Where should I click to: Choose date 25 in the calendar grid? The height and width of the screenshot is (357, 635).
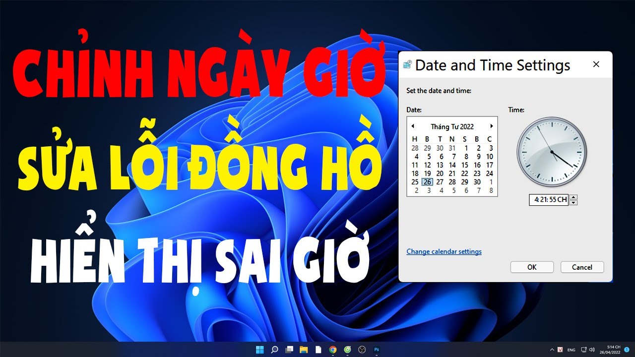[x=415, y=182]
